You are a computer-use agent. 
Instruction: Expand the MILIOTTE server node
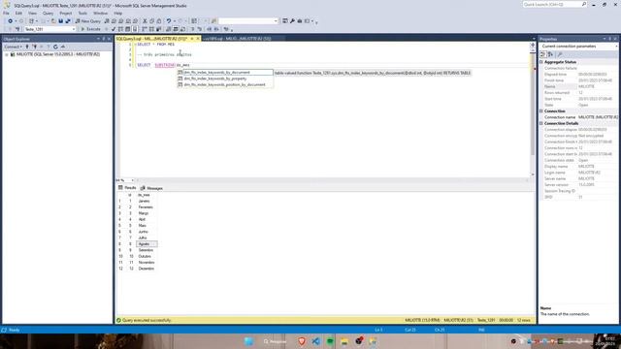[7, 54]
